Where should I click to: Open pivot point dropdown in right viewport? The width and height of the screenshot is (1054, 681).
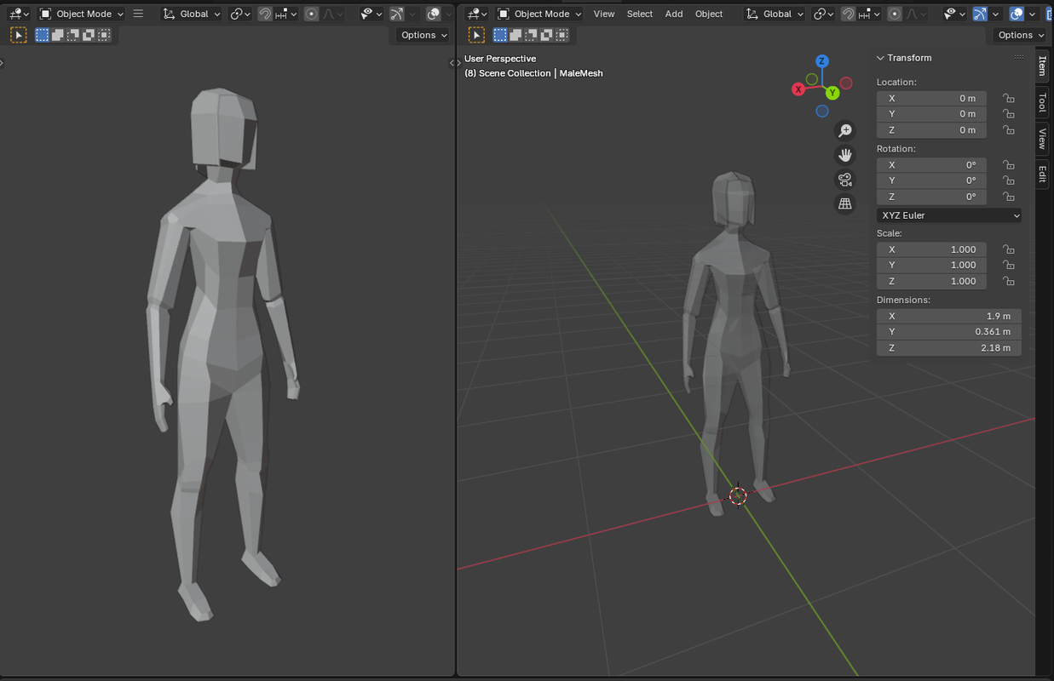823,14
